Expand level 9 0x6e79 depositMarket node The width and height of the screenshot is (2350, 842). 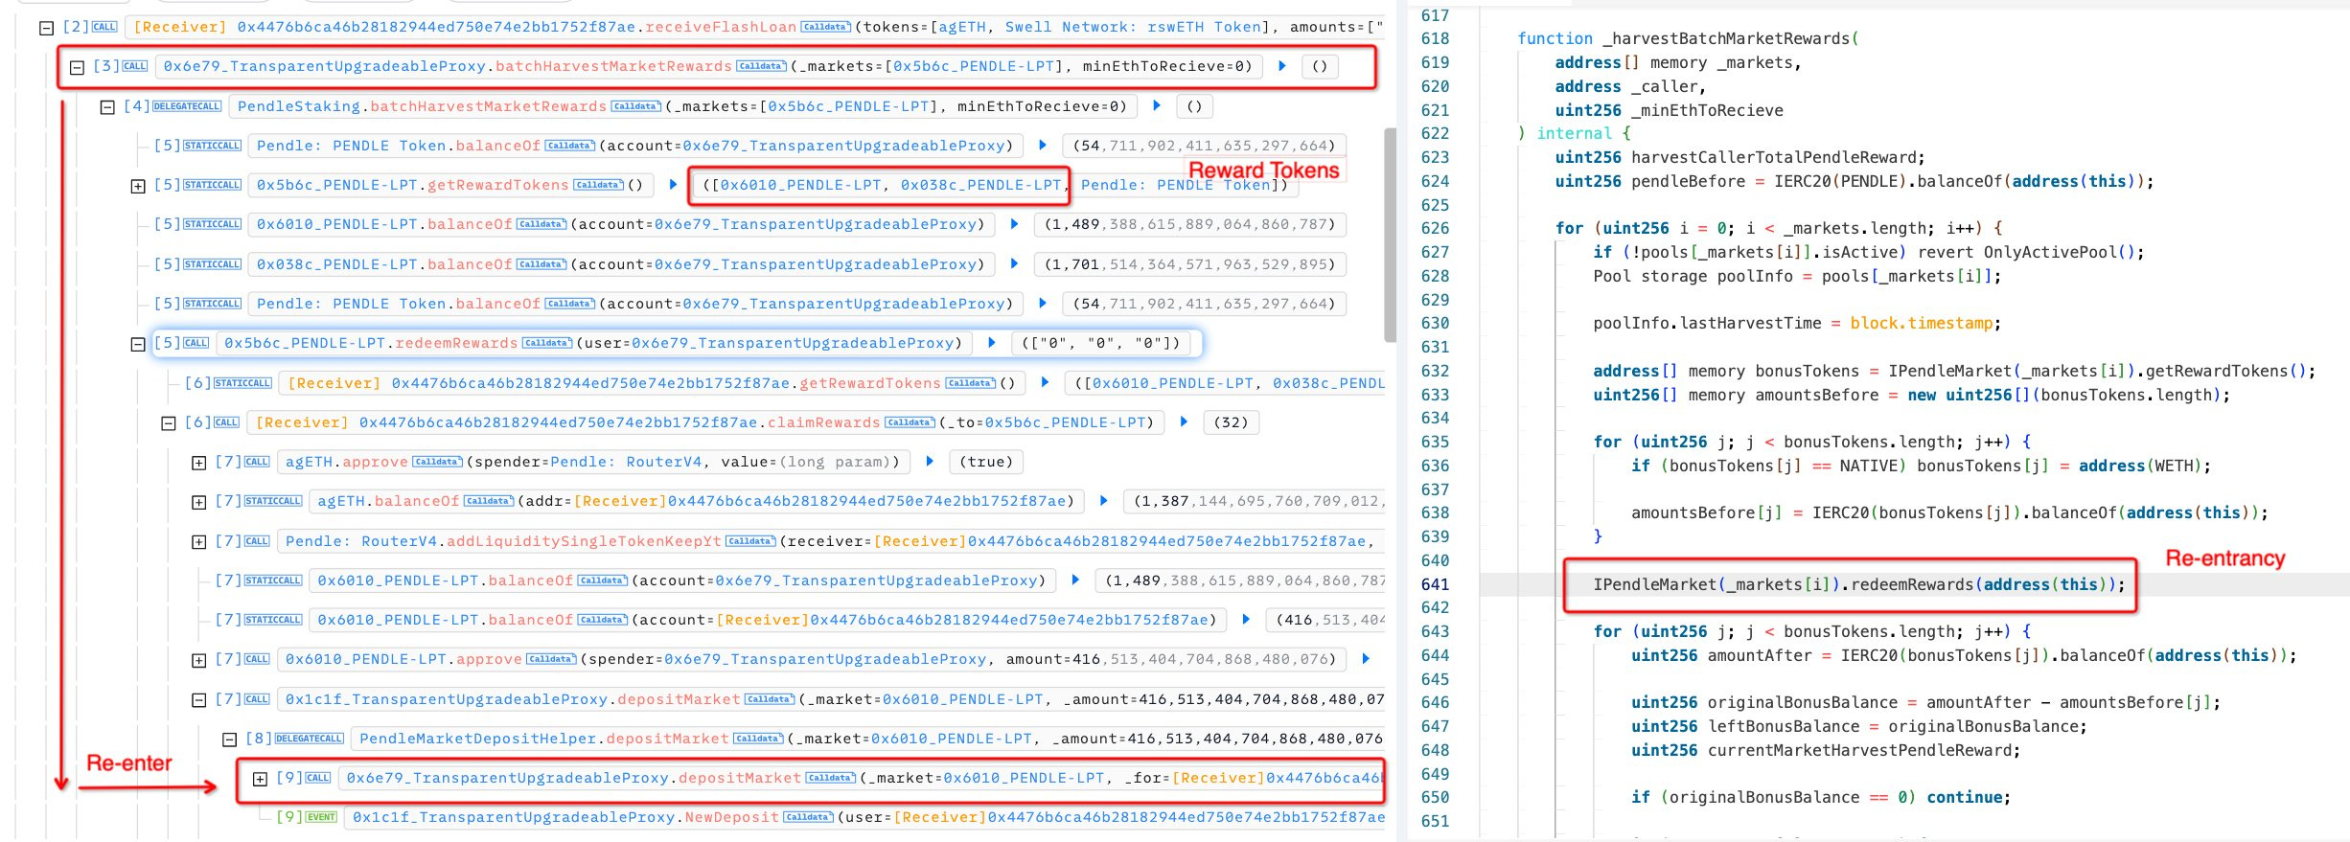tap(260, 779)
